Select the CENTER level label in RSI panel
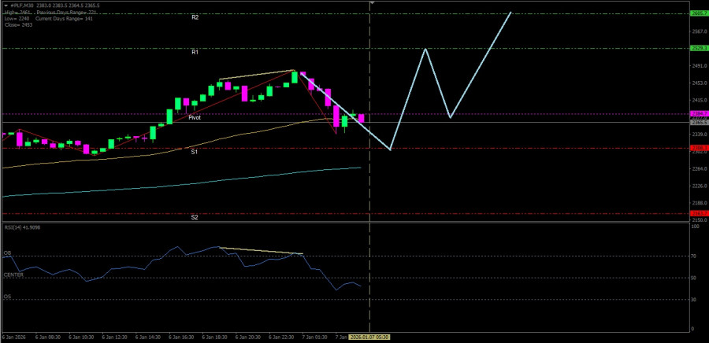The image size is (709, 343). point(13,275)
